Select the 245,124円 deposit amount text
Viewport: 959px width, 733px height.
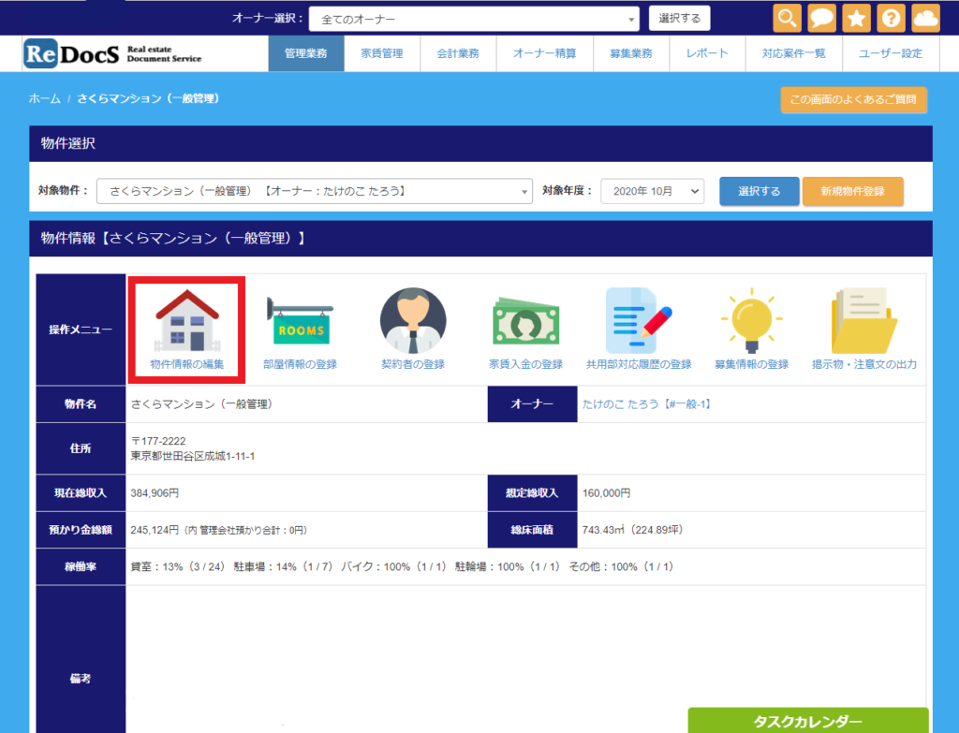[155, 530]
